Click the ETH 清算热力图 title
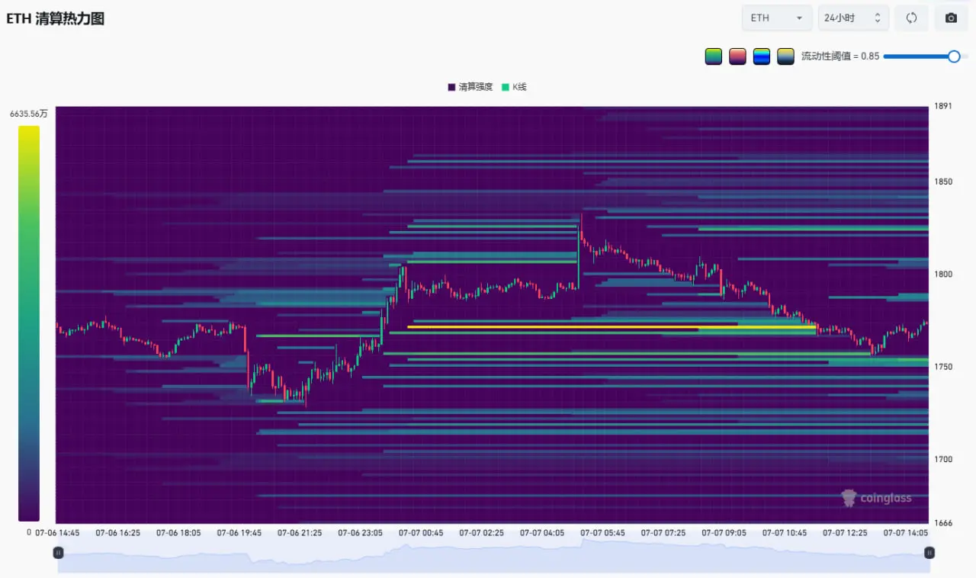The height and width of the screenshot is (578, 976). [x=56, y=19]
